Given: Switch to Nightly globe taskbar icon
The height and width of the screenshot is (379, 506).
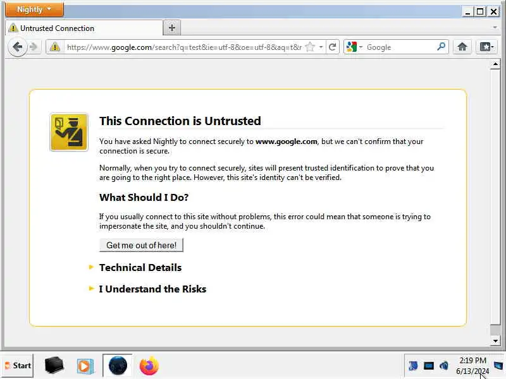Looking at the screenshot, I should (118, 366).
